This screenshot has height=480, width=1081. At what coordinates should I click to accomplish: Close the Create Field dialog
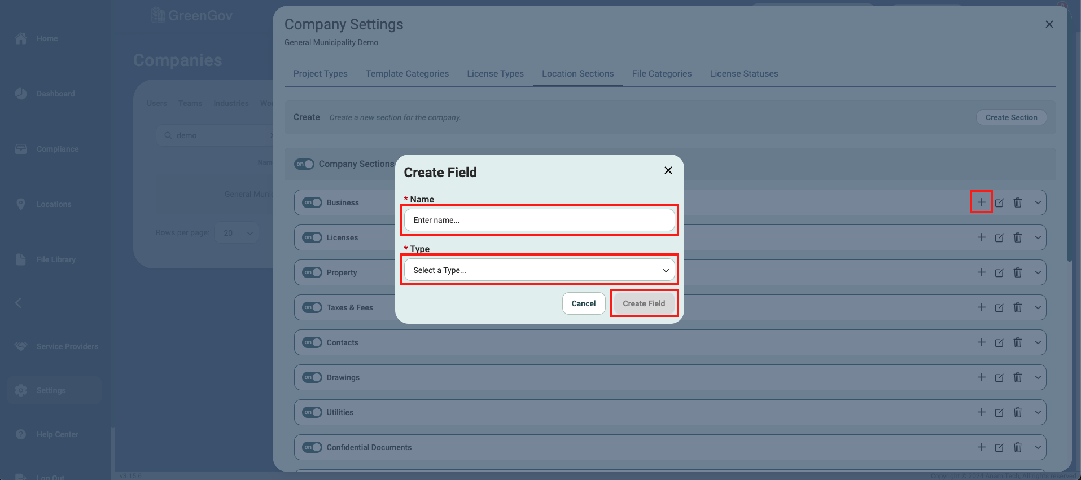point(668,170)
